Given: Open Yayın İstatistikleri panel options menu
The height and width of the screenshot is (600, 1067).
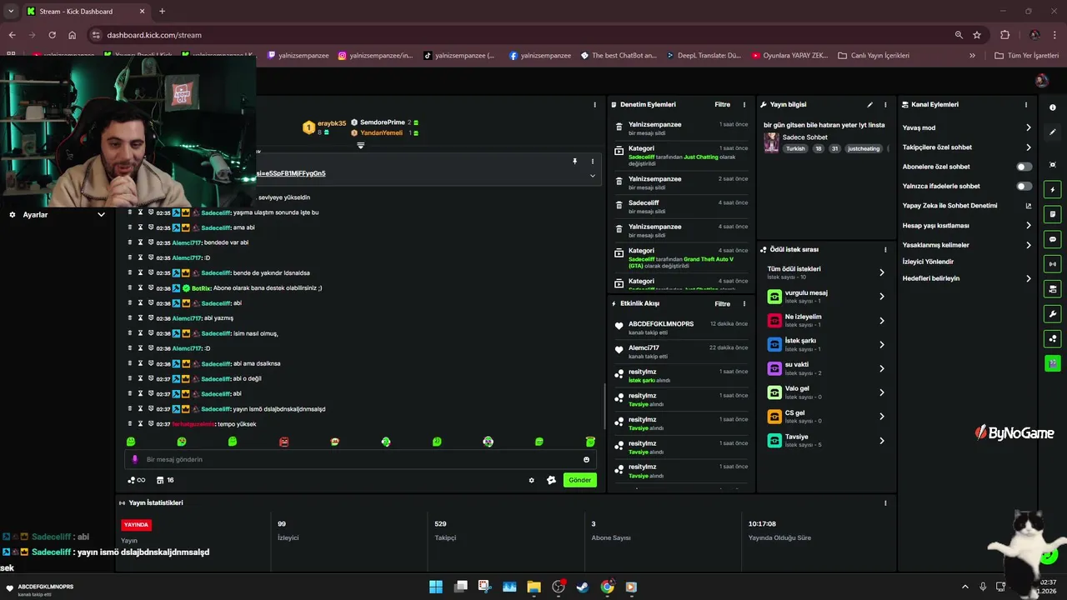Looking at the screenshot, I should pos(885,502).
